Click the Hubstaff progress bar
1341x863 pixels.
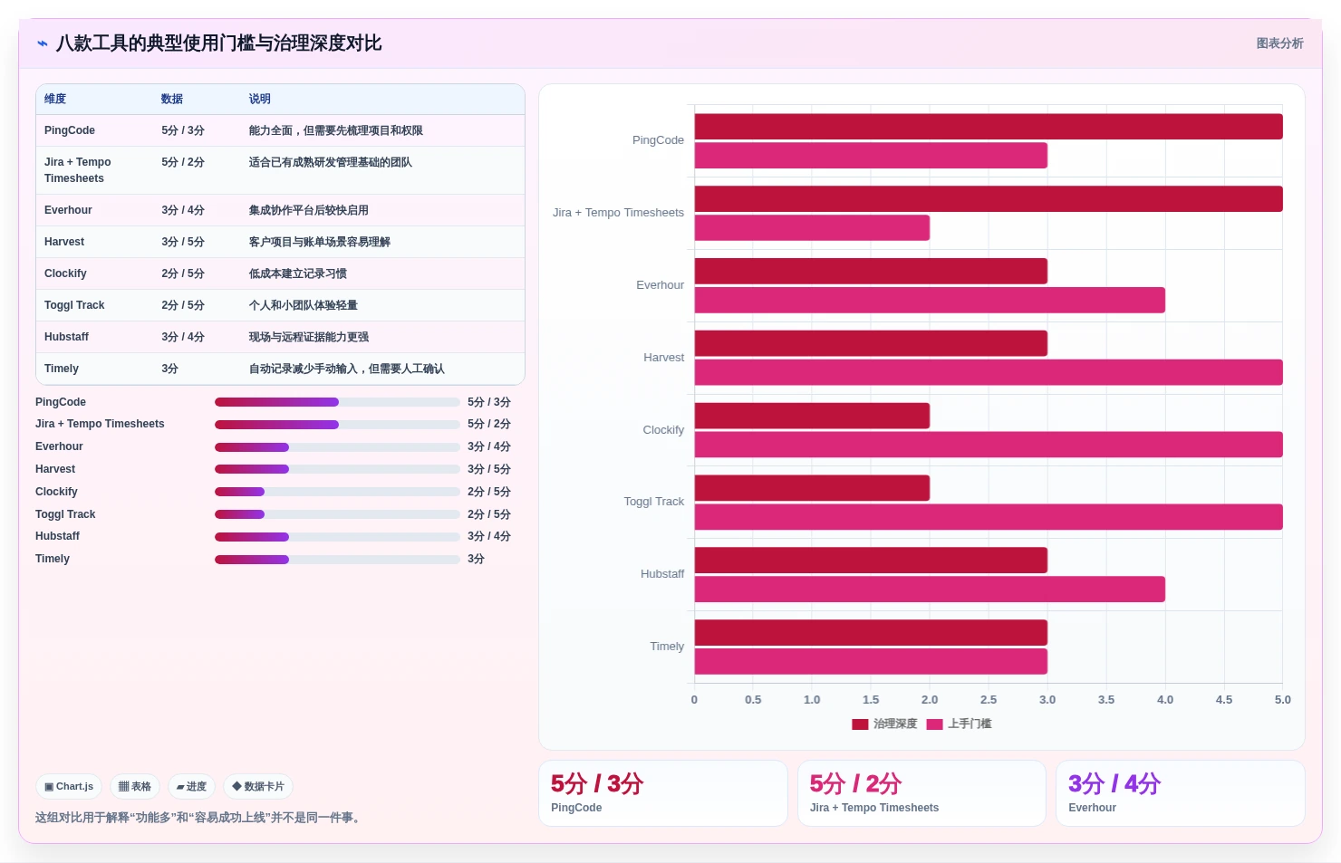pos(337,537)
